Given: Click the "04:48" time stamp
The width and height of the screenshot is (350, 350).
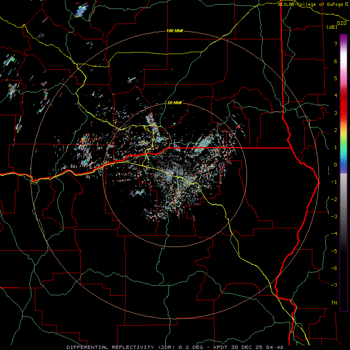Looking at the screenshot, I should pyautogui.click(x=275, y=347).
